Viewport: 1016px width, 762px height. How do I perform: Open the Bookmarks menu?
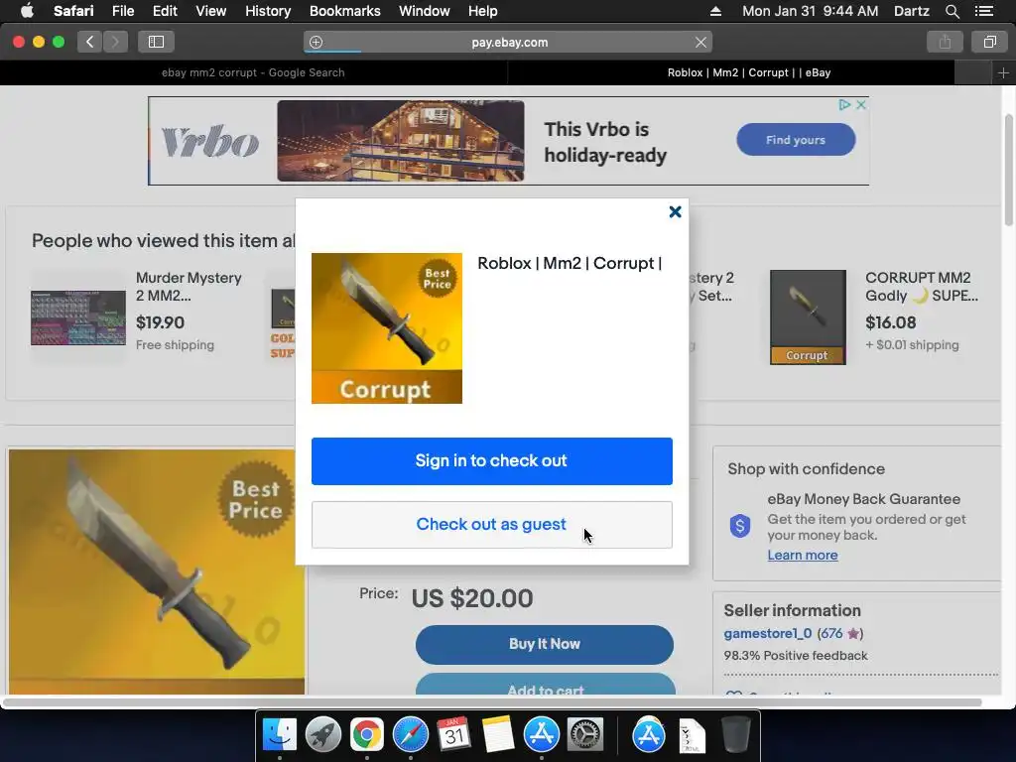point(344,11)
